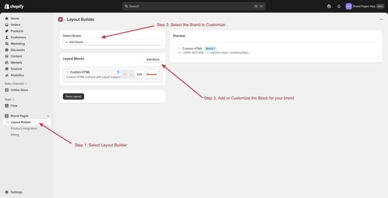Select the Custom HTML layout block row

coord(113,74)
